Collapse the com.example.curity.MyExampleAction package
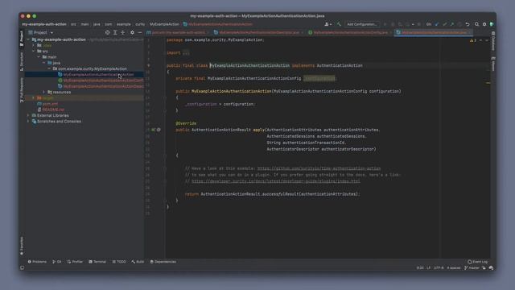Viewport: 515px width, 290px height. tap(49, 68)
